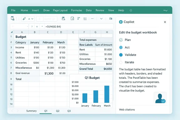
Task: Click the Groceries March $750 cell
Action: [x=61, y=63]
